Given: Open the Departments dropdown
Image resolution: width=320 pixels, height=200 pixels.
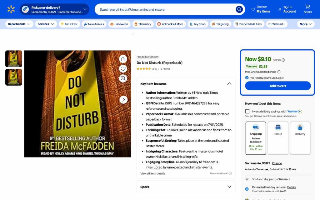Looking at the screenshot, I should click(x=19, y=24).
